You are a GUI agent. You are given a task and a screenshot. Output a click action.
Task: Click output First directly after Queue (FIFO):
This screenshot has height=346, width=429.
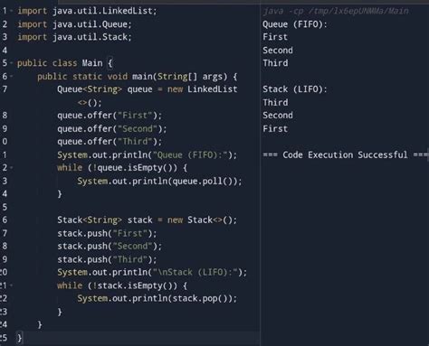click(x=275, y=37)
